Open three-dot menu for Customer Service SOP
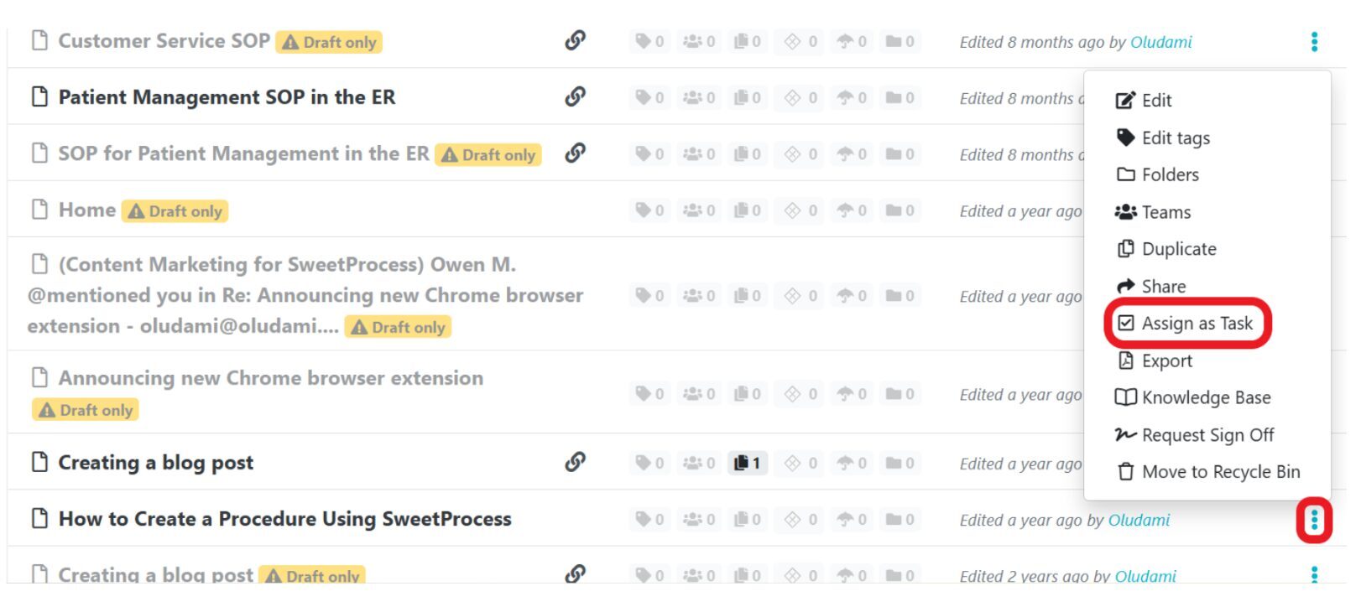 (x=1314, y=41)
